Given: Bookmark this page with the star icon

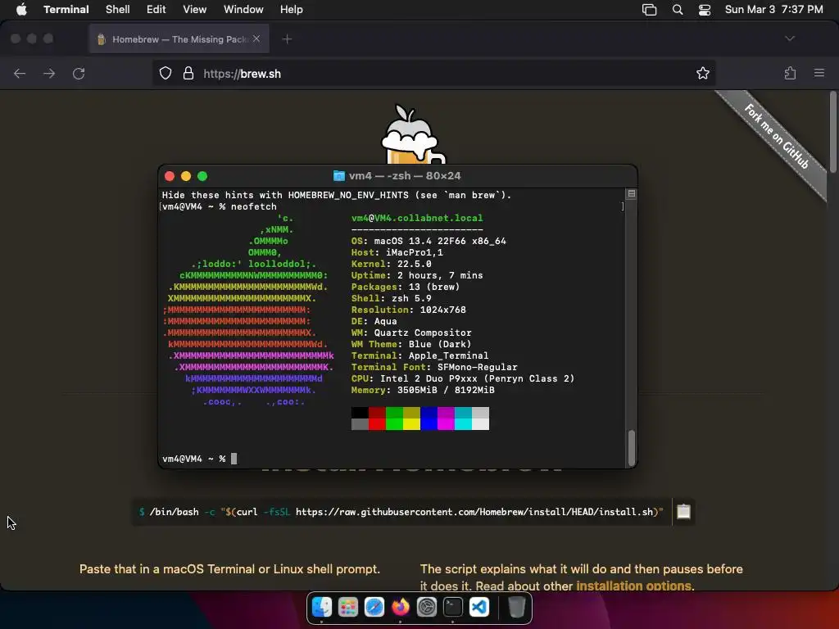Looking at the screenshot, I should [702, 73].
